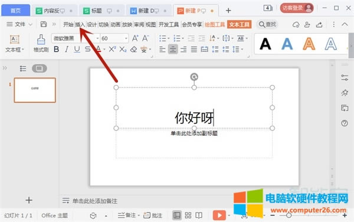The image size is (354, 222).
Task: Switch to slide sorter grid view
Action: 188,216
